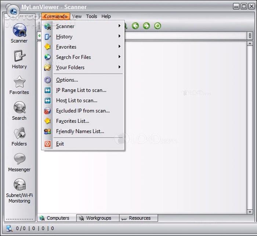Screen dimensions: 257x236
Task: Click the globe binoculars icon beside Scanner menu
Action: click(x=47, y=26)
